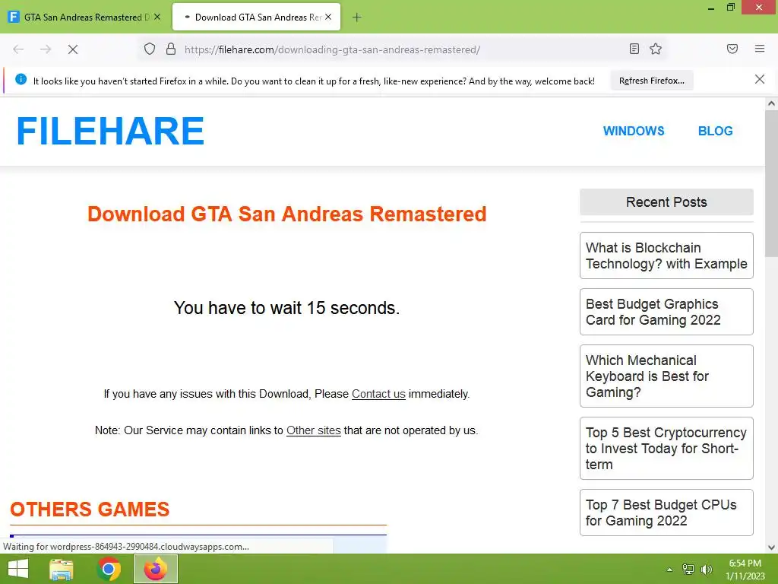Close the active Download GTA San Andreas tab
The image size is (778, 584).
pyautogui.click(x=328, y=17)
